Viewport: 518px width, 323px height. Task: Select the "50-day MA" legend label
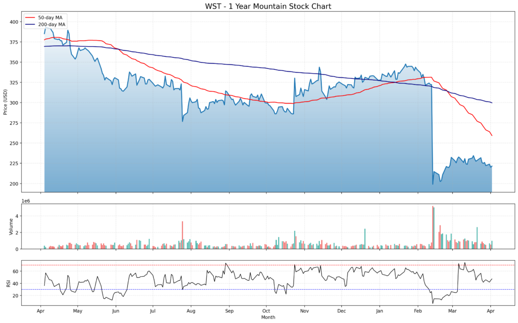pos(50,18)
